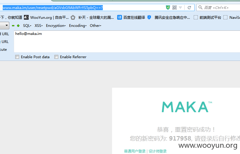Click the 前端测试平台 dashed-square favicon
Image resolution: width=240 pixels, height=154 pixels.
tap(196, 17)
